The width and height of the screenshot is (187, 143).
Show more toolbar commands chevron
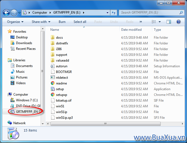click(141, 22)
